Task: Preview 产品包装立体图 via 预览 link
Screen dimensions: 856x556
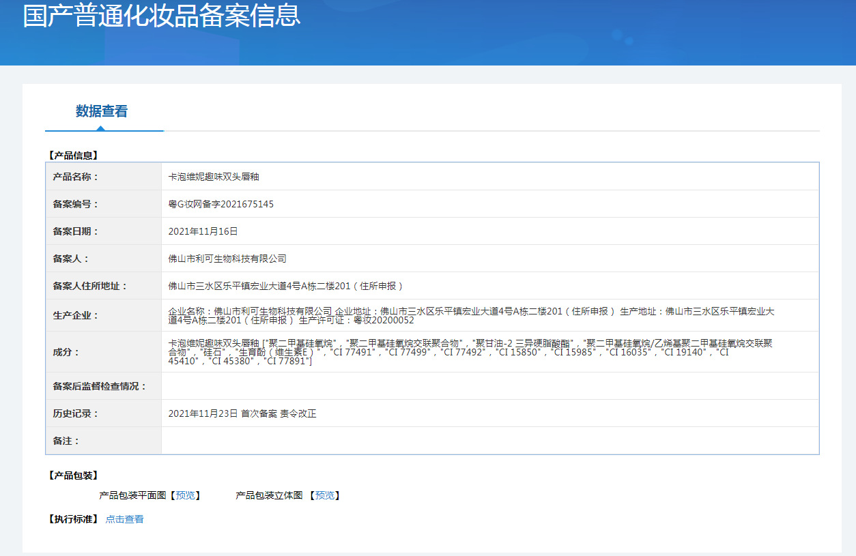Action: click(324, 495)
